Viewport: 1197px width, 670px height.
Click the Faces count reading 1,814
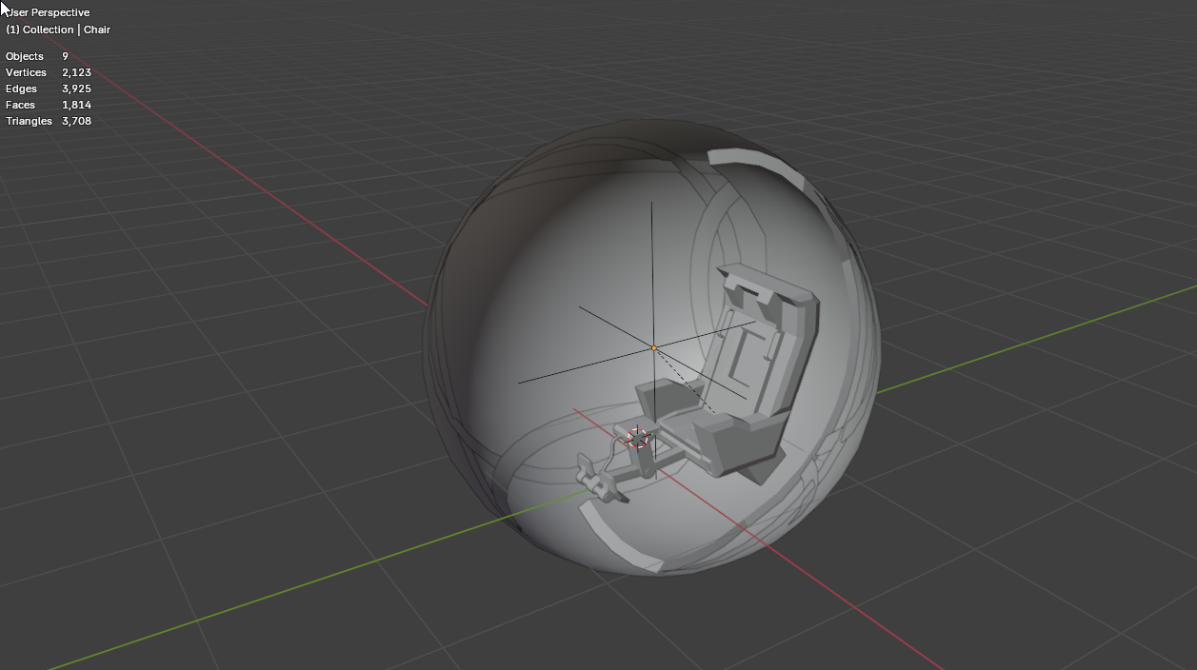point(75,105)
